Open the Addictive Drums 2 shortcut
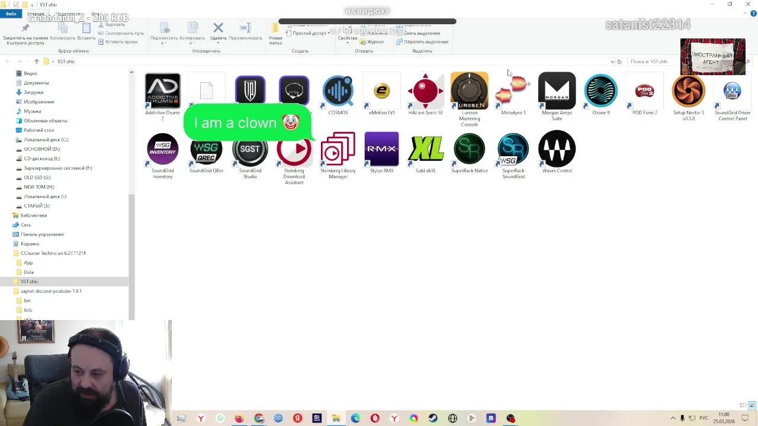Screen dimensions: 758x426 pyautogui.click(x=162, y=91)
